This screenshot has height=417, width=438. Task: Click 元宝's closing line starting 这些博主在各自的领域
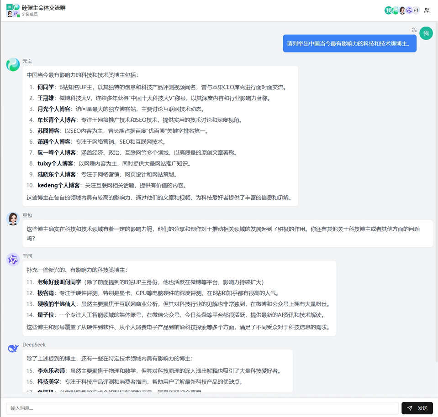click(159, 198)
